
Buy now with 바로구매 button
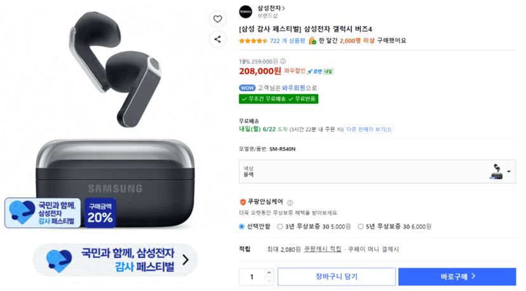[457, 276]
